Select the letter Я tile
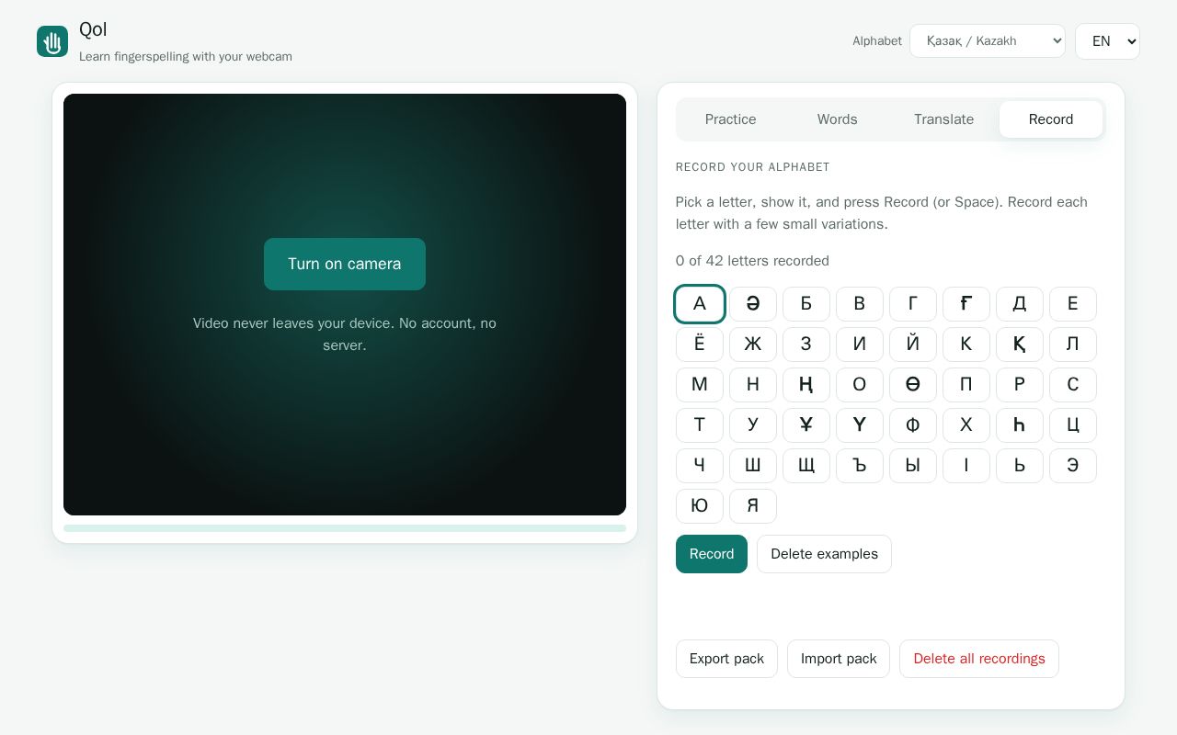 click(753, 506)
